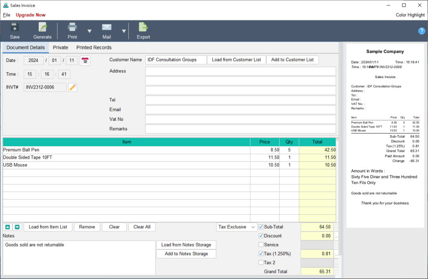Switch to the Document Details tab
Screen dimensions: 428x279
pos(25,48)
